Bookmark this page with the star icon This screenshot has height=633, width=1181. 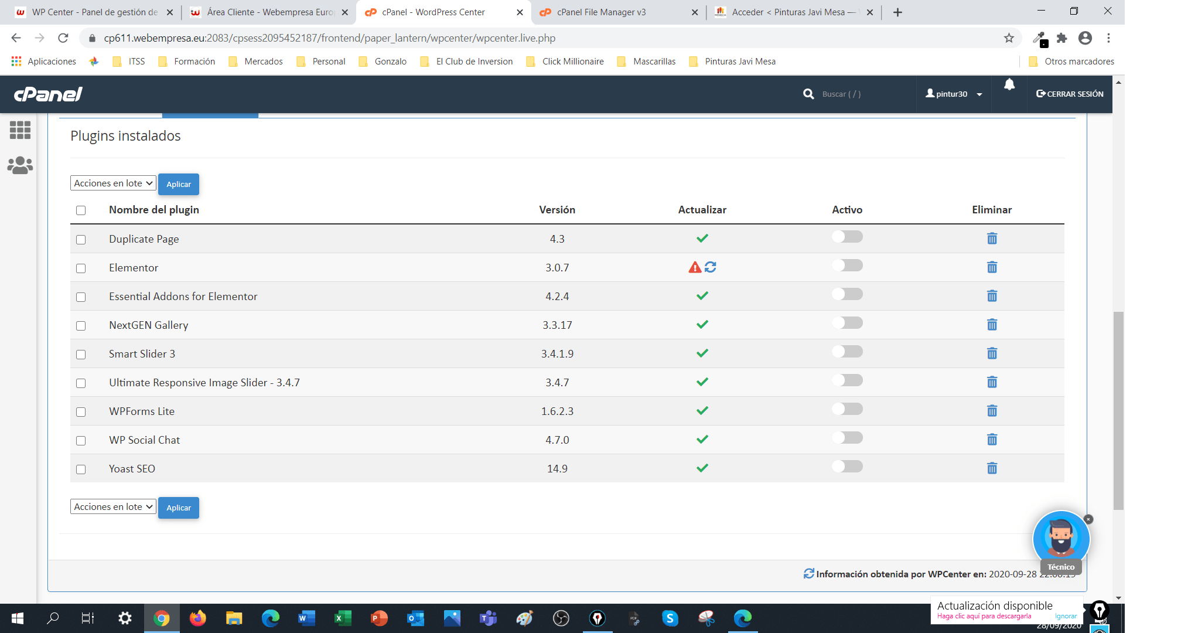[x=1009, y=38]
